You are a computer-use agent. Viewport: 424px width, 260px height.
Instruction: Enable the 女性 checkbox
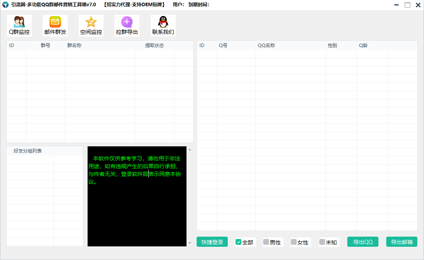click(x=294, y=242)
